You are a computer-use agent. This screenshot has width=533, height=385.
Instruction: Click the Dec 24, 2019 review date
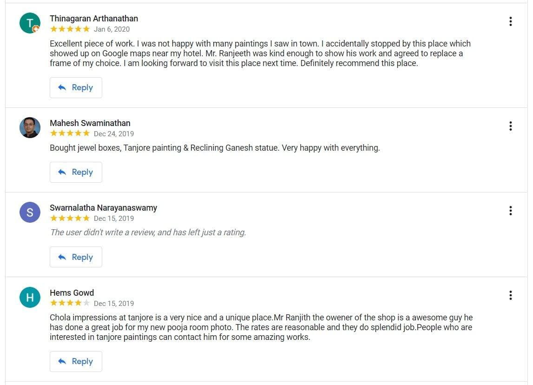pos(114,134)
